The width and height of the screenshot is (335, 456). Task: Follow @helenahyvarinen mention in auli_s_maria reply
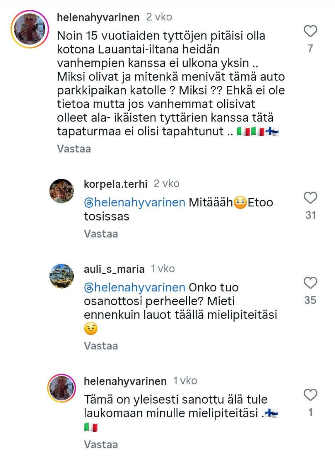pyautogui.click(x=135, y=287)
